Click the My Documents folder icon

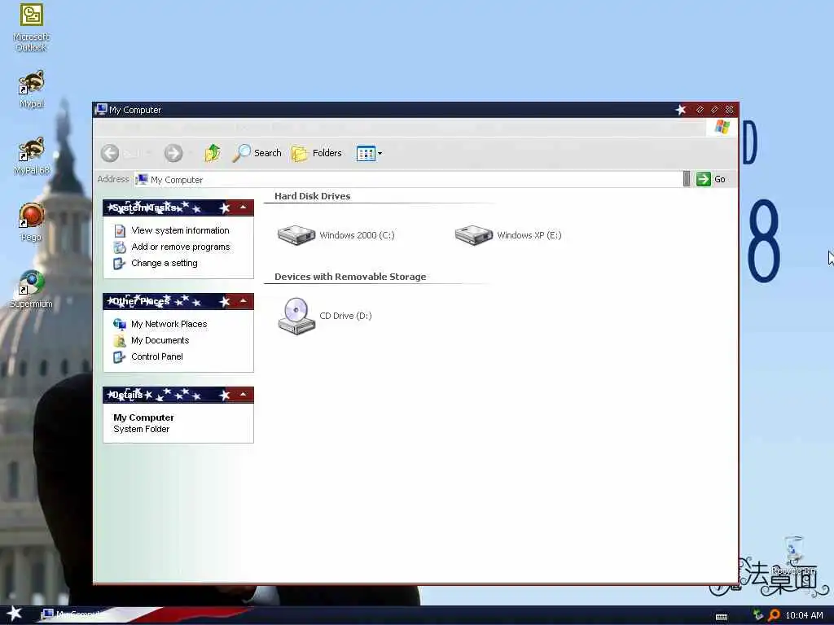[120, 341]
